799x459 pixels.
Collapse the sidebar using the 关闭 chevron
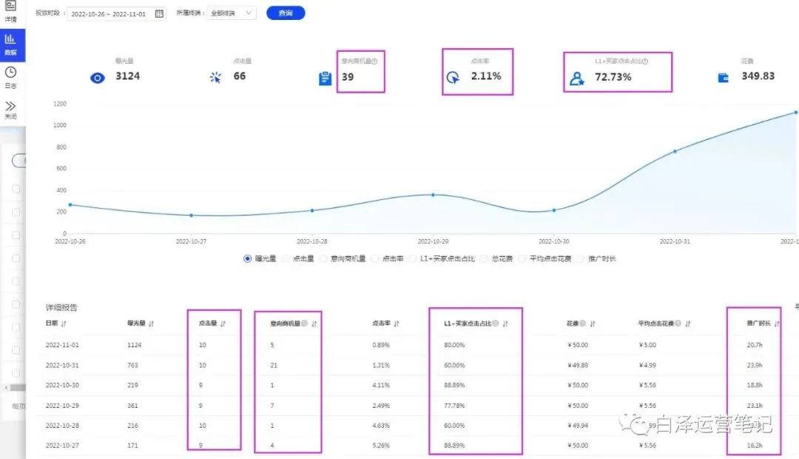pyautogui.click(x=10, y=106)
